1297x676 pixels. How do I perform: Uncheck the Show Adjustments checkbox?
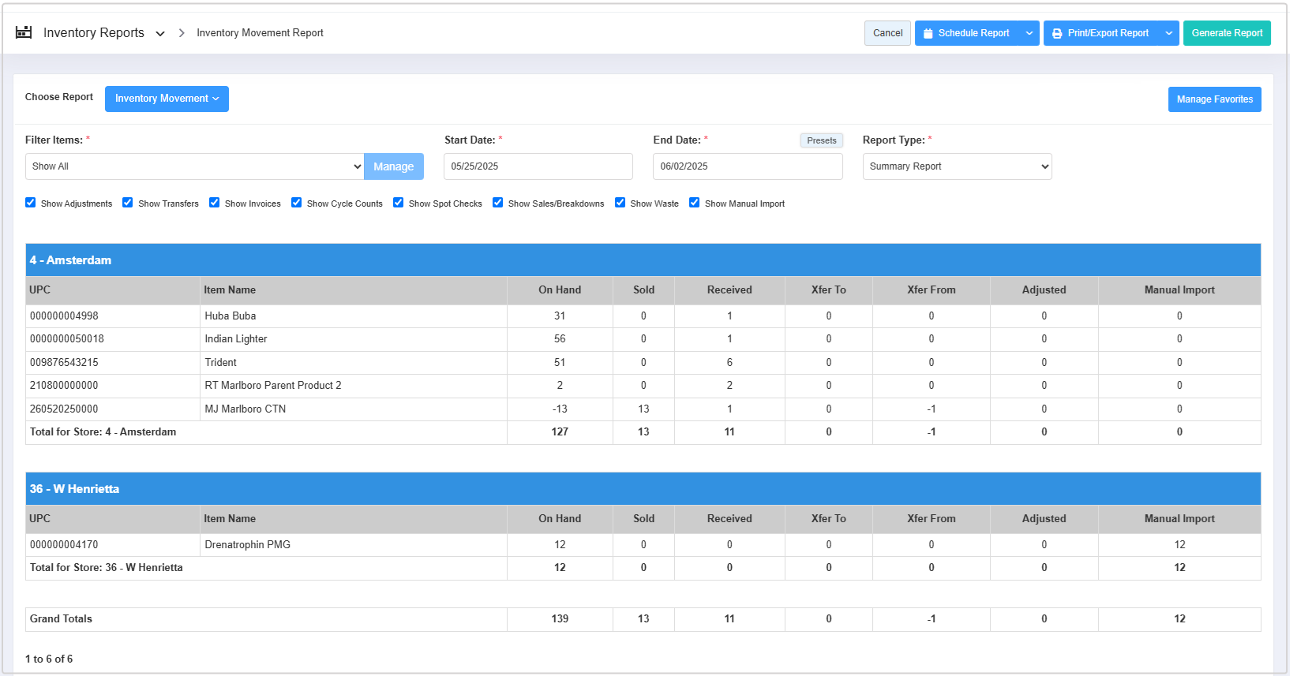(x=31, y=203)
